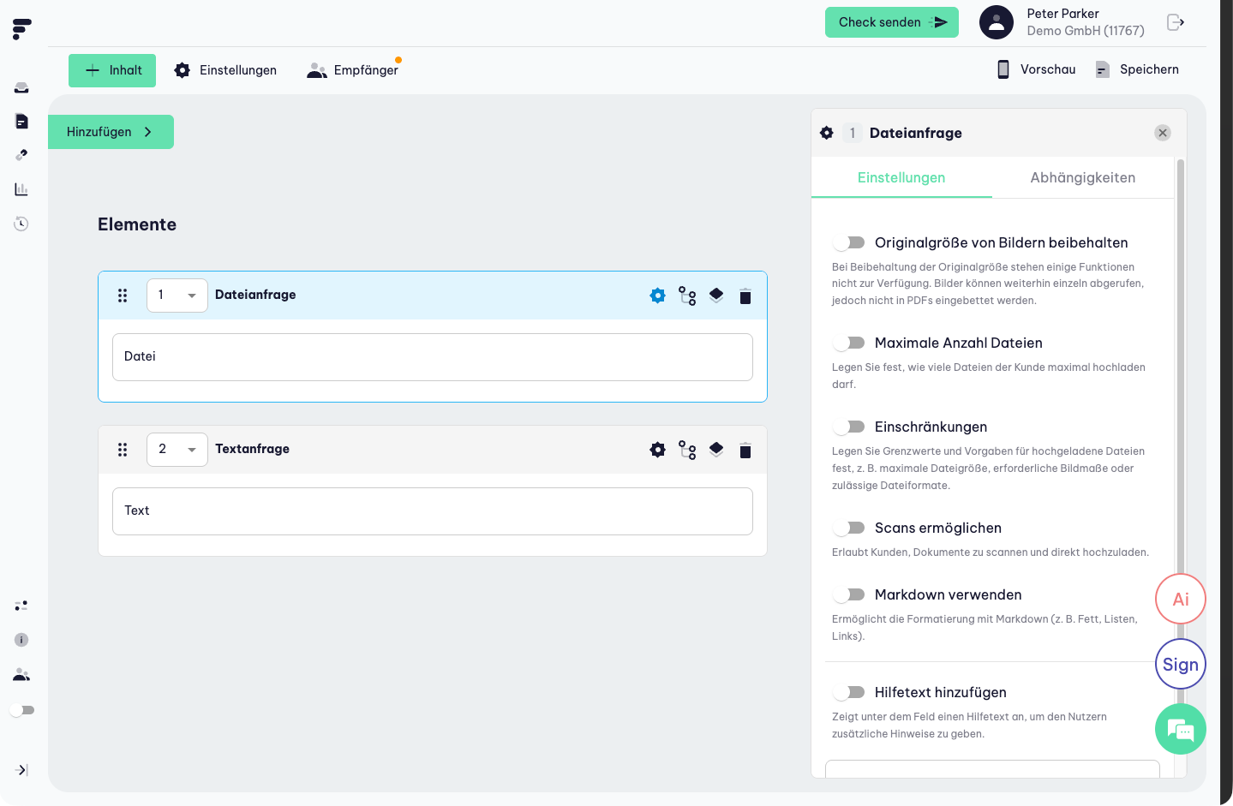Toggle Markdown verwenden switch
The height and width of the screenshot is (806, 1233).
coord(849,594)
